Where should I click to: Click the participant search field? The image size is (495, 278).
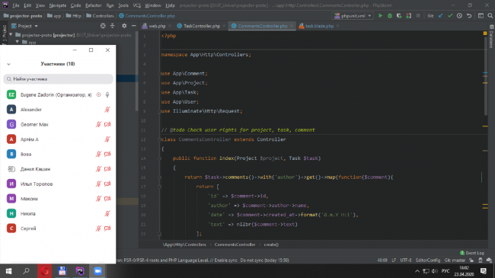click(58, 79)
